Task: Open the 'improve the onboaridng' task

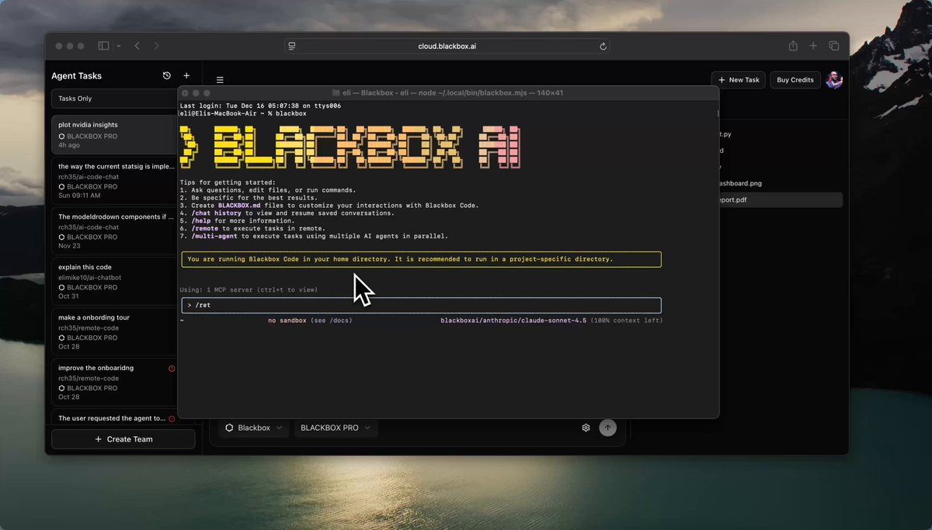Action: point(115,383)
